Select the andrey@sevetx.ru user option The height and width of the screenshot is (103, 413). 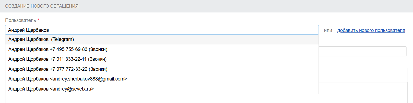click(162, 89)
